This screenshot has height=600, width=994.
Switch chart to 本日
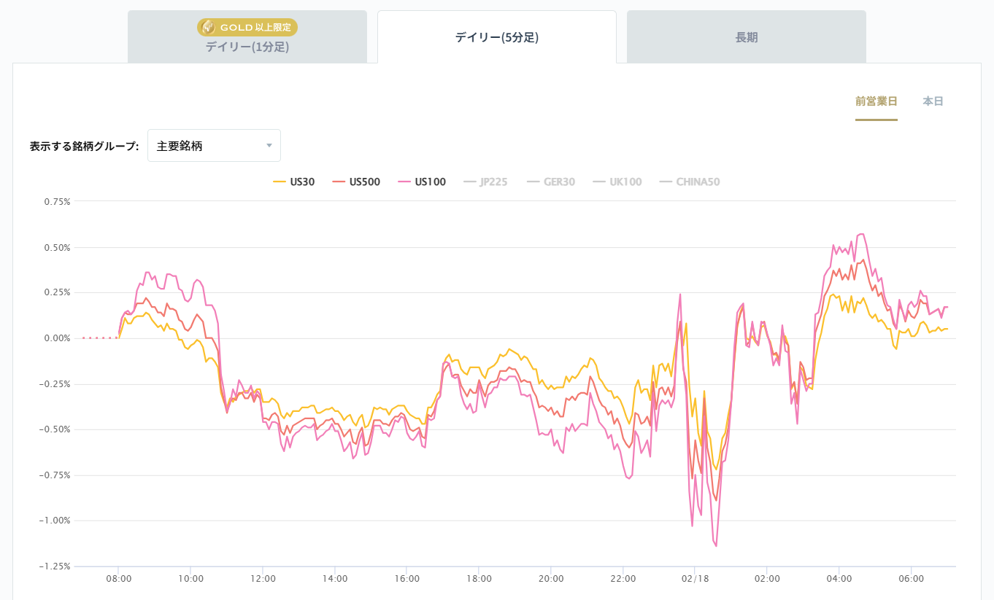point(933,101)
